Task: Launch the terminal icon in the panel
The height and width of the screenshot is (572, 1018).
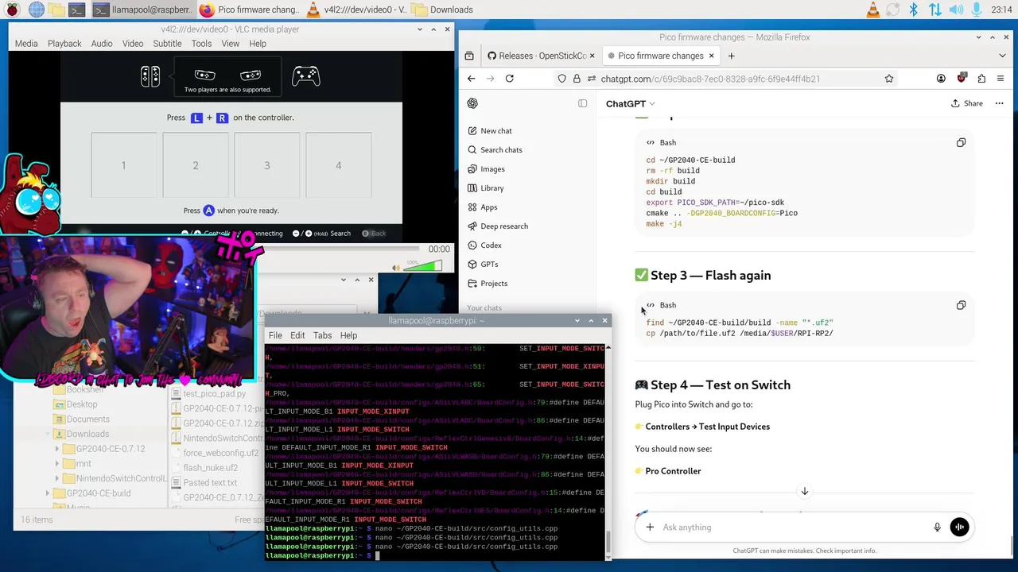Action: pos(76,10)
